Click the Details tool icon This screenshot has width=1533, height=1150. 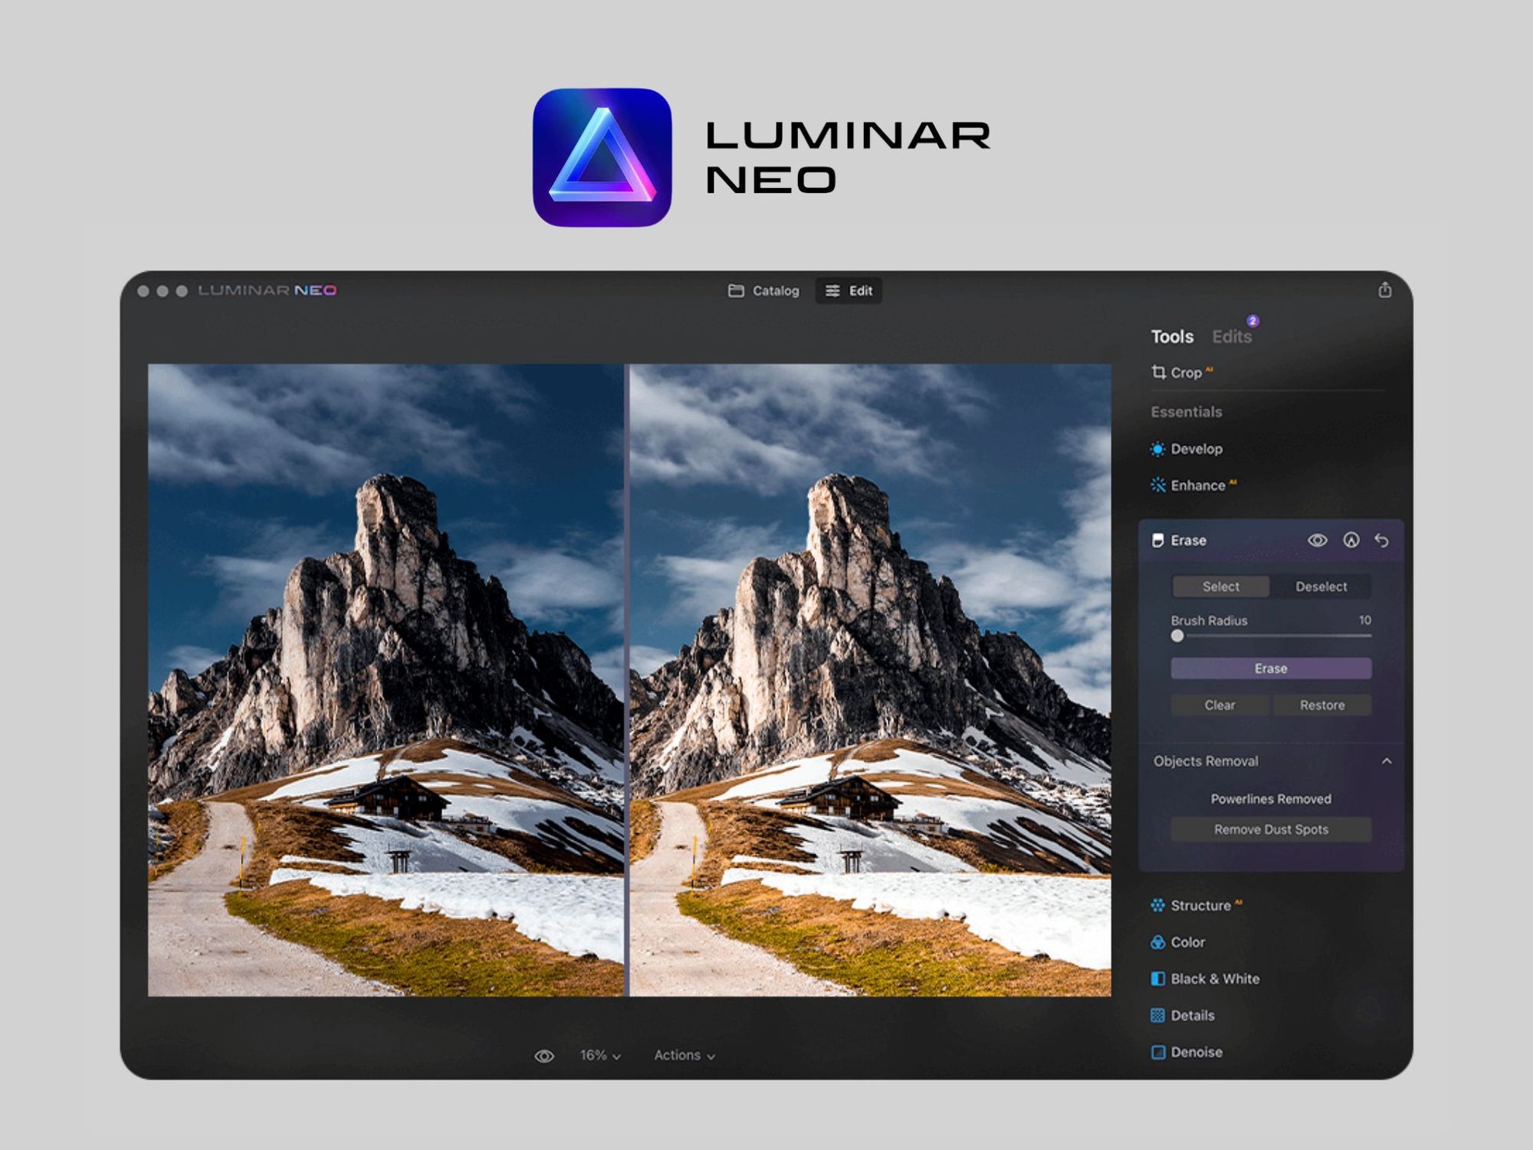(x=1157, y=1016)
